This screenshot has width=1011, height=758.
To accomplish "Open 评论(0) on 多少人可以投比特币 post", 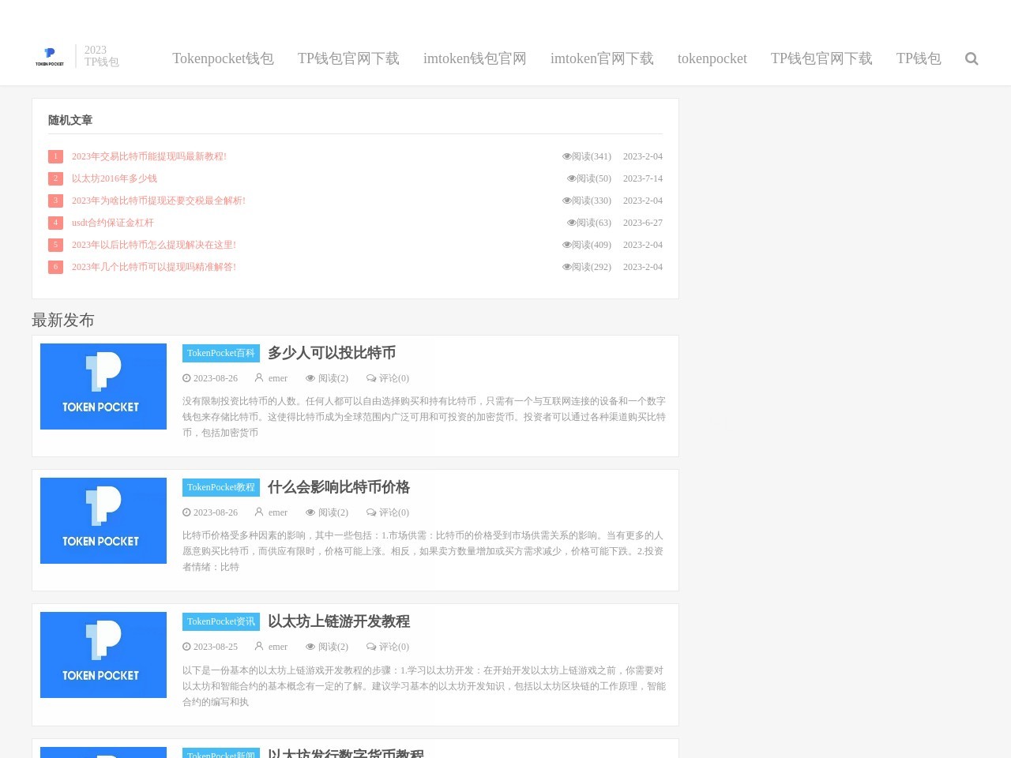I will (x=394, y=378).
